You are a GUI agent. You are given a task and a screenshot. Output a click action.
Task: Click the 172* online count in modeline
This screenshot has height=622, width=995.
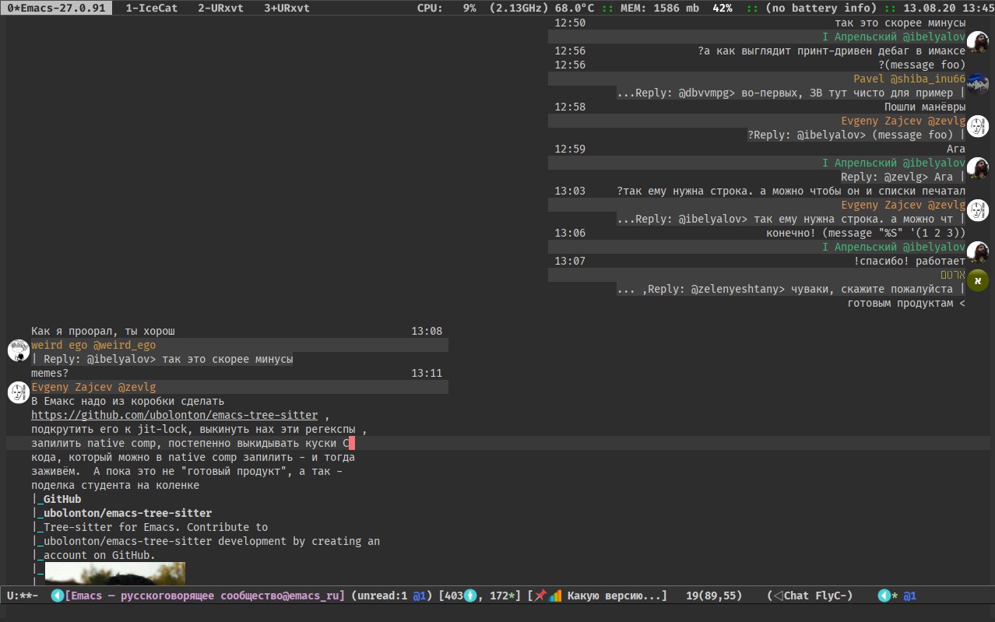[x=504, y=596]
